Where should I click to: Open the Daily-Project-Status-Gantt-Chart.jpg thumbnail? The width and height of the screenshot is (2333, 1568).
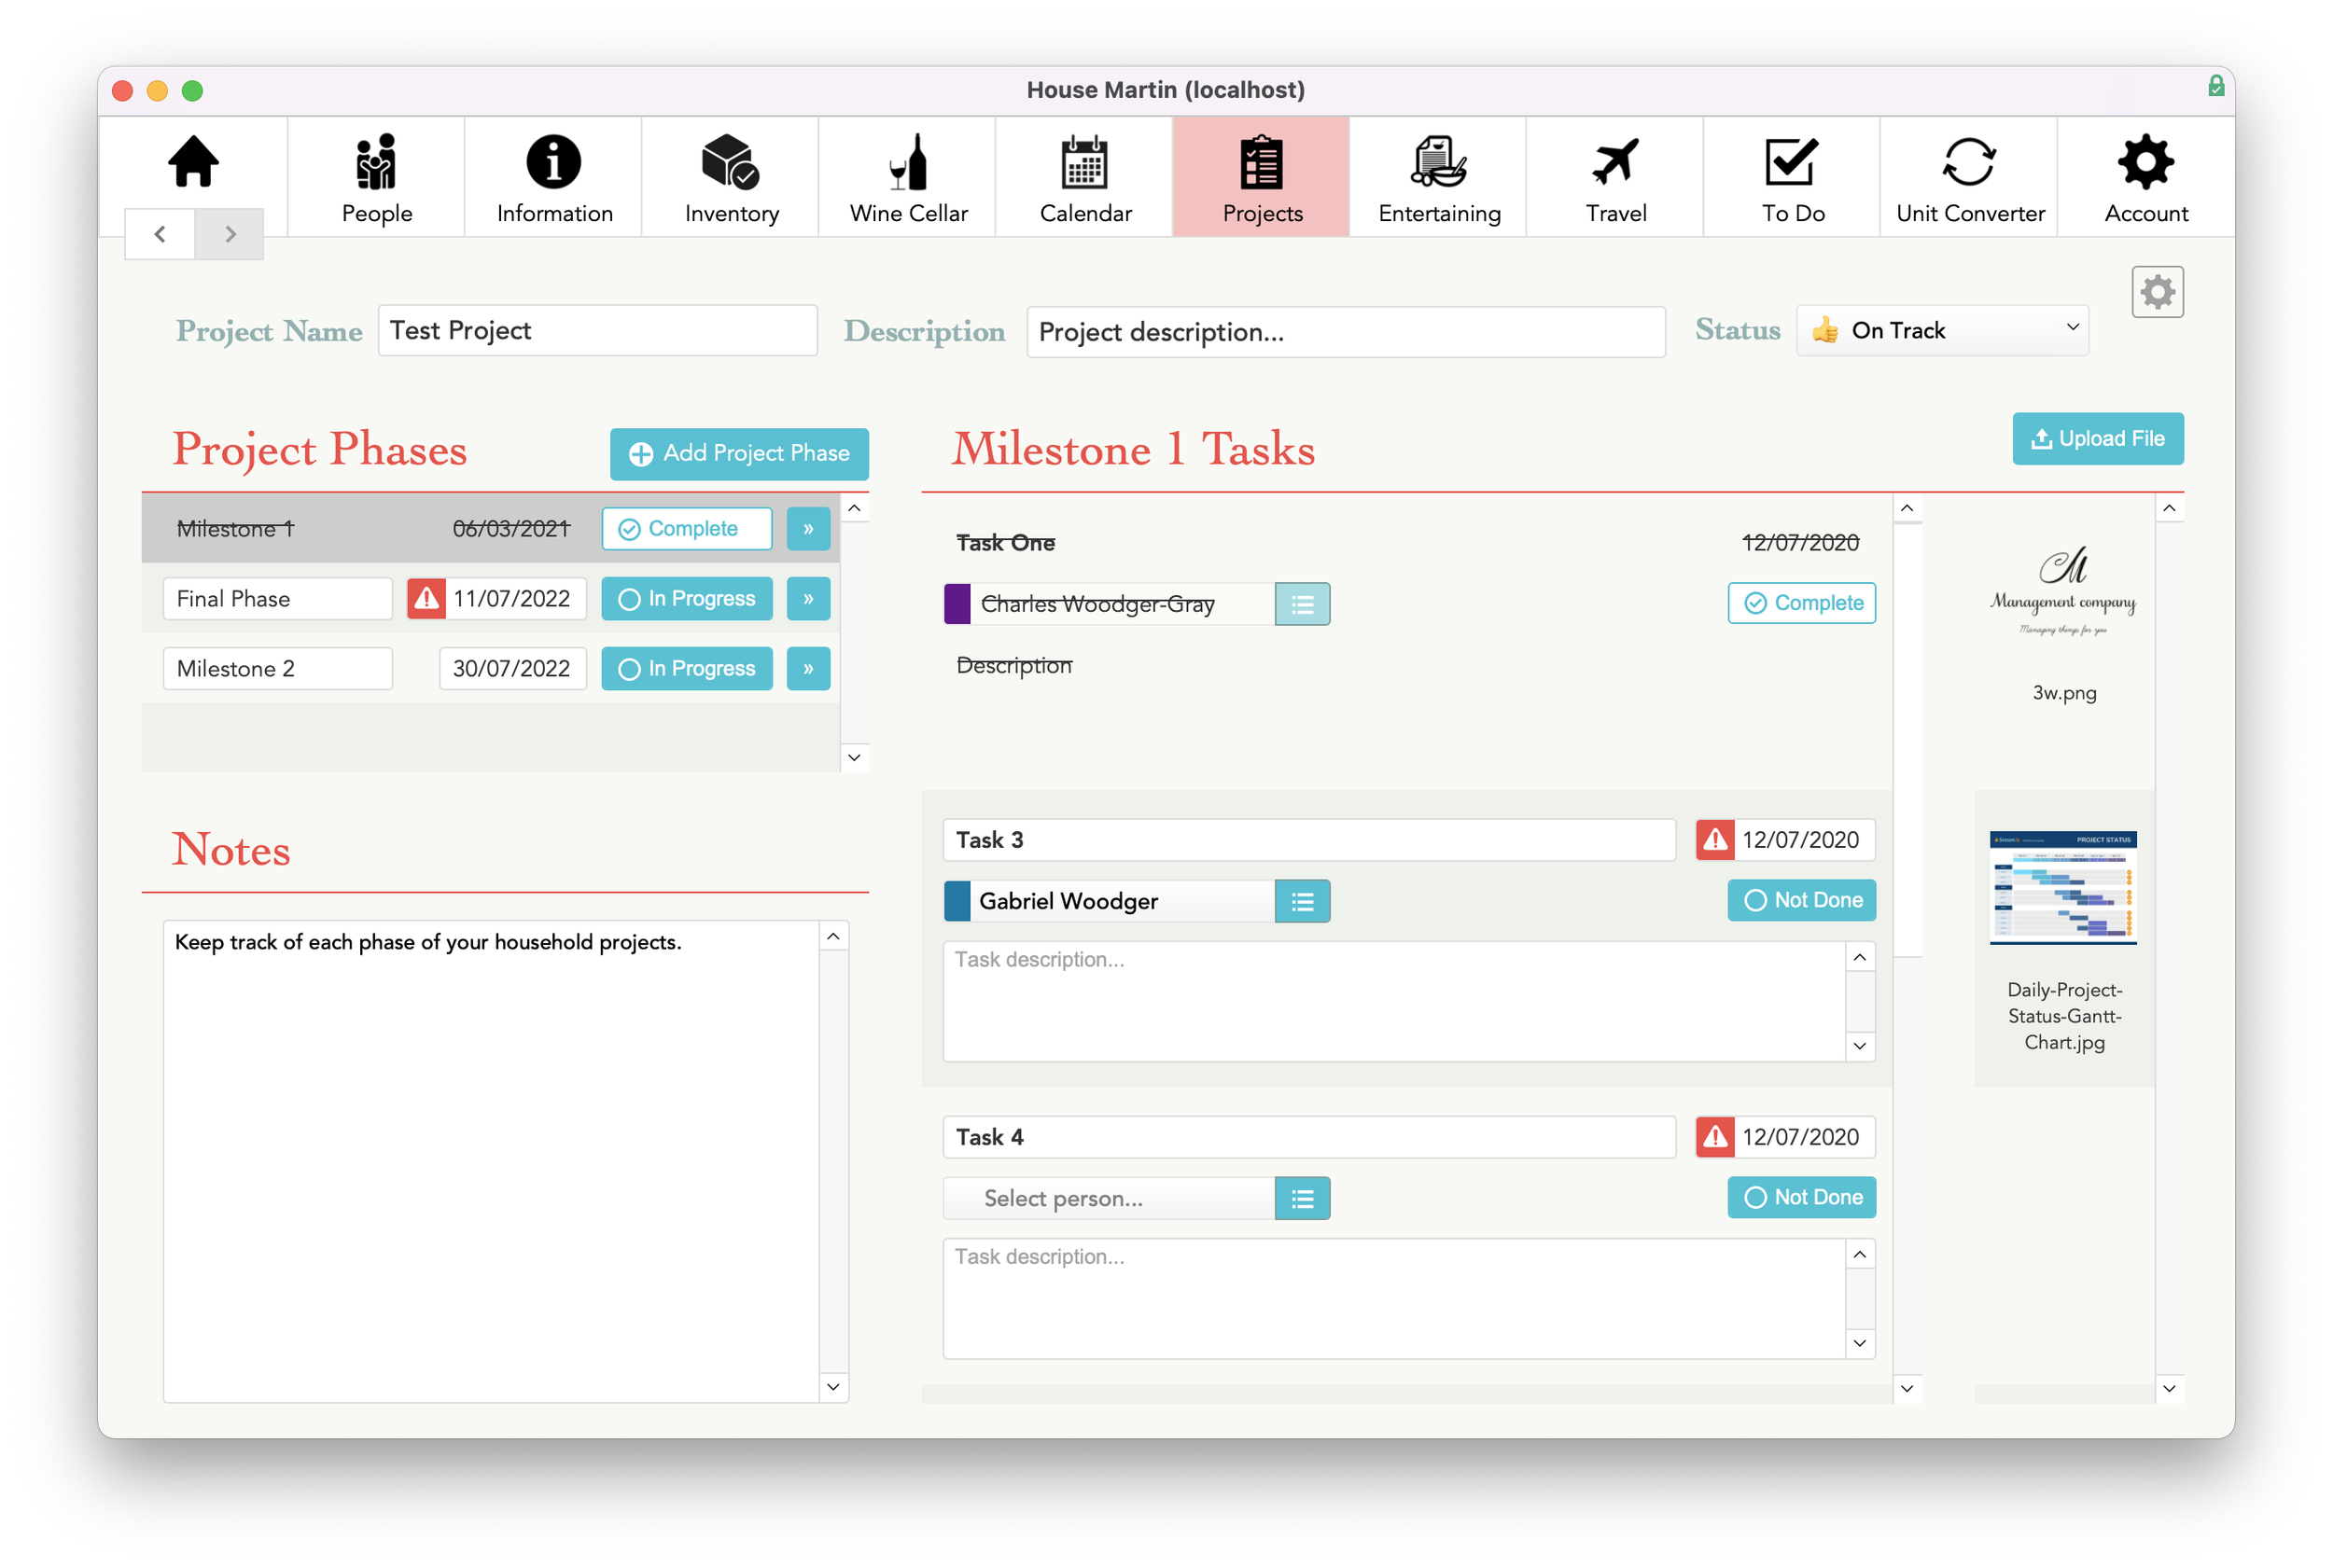pyautogui.click(x=2063, y=888)
